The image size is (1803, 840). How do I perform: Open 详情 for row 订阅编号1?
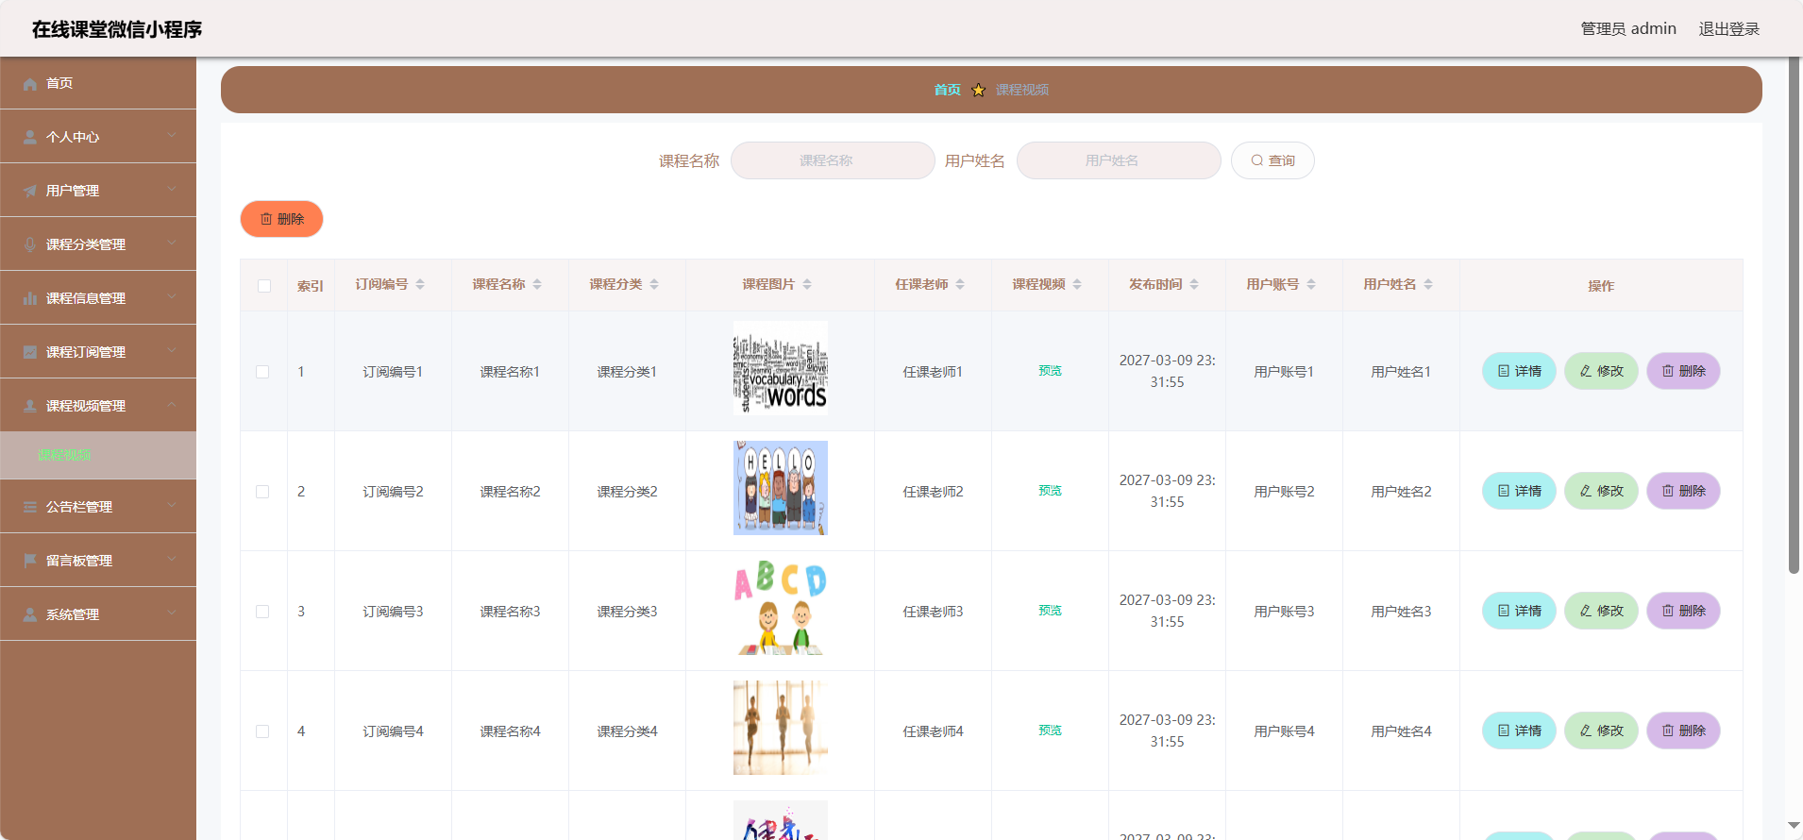tap(1519, 371)
